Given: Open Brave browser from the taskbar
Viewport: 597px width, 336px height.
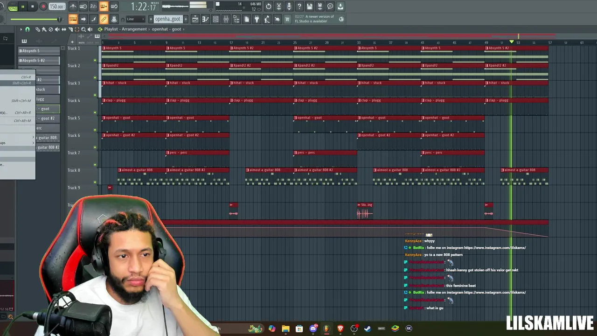Looking at the screenshot, I should click(x=340, y=329).
